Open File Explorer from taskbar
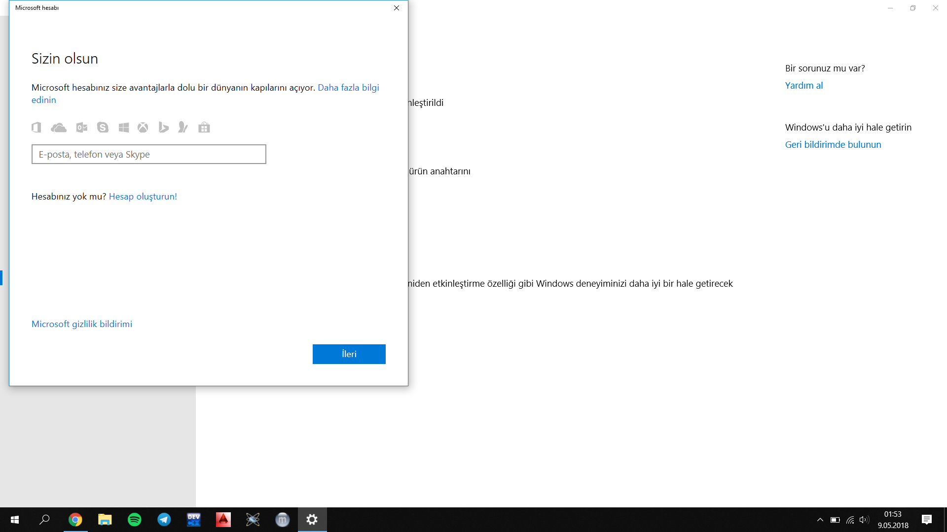The width and height of the screenshot is (947, 532). point(105,520)
